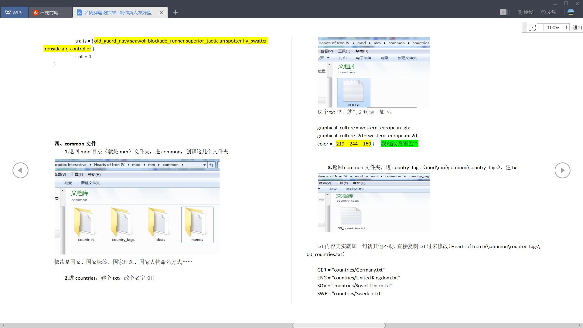This screenshot has width=583, height=328.
Task: Exit full-screen mode via 退出
Action: [577, 27]
